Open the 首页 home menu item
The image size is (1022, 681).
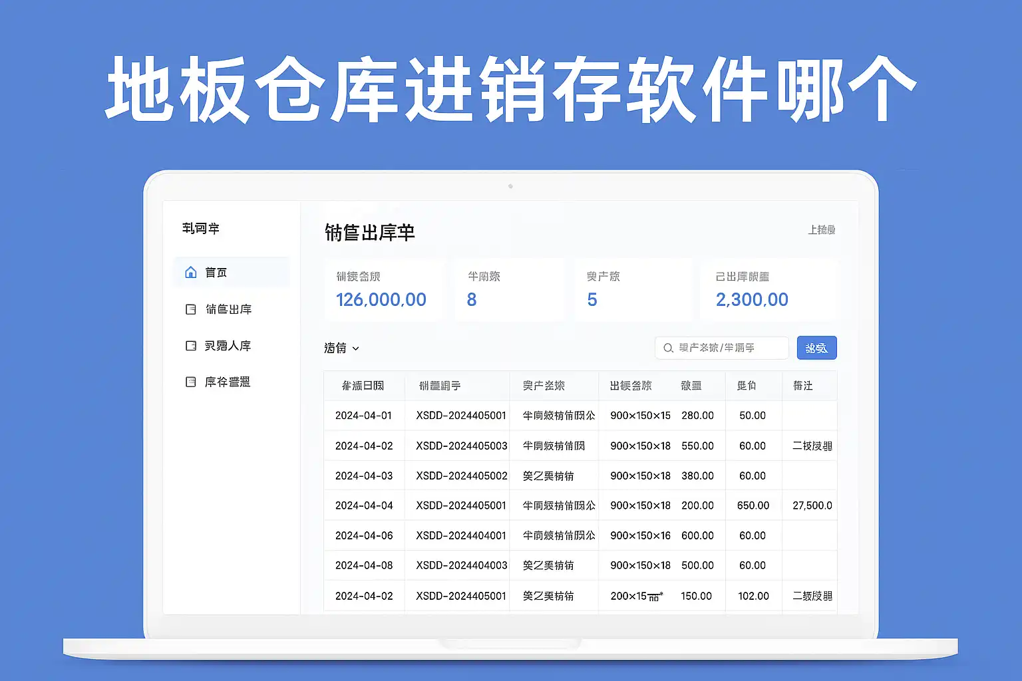tap(216, 272)
